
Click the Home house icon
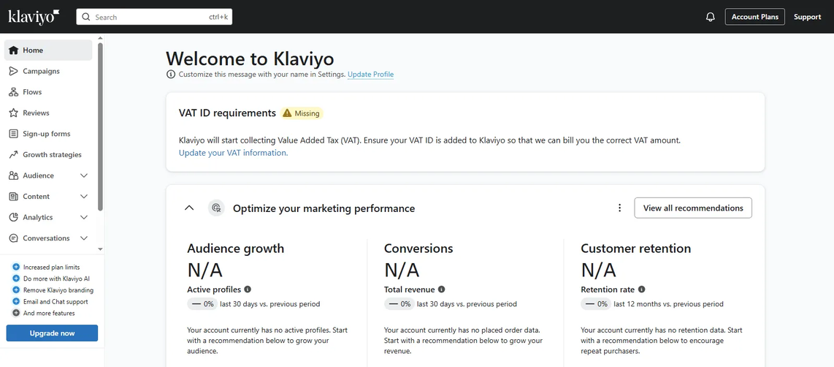click(x=14, y=50)
